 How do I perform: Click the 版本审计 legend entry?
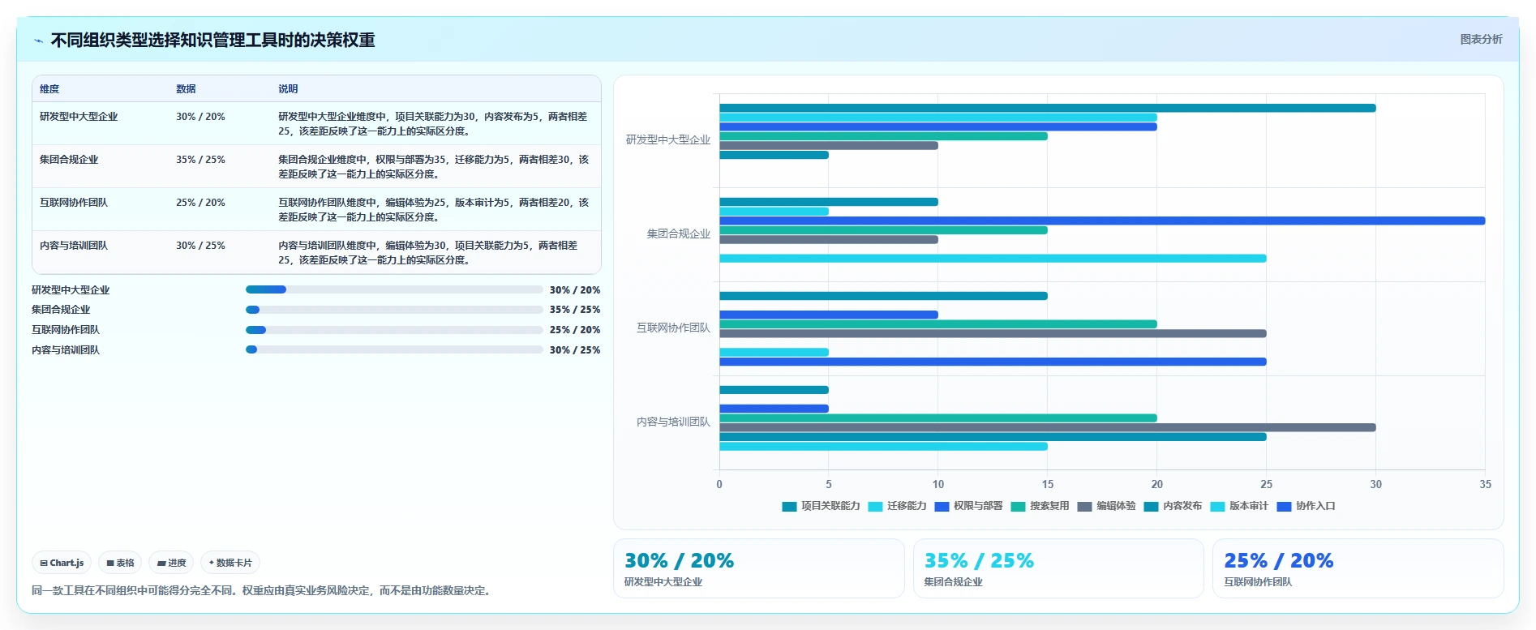[1239, 506]
